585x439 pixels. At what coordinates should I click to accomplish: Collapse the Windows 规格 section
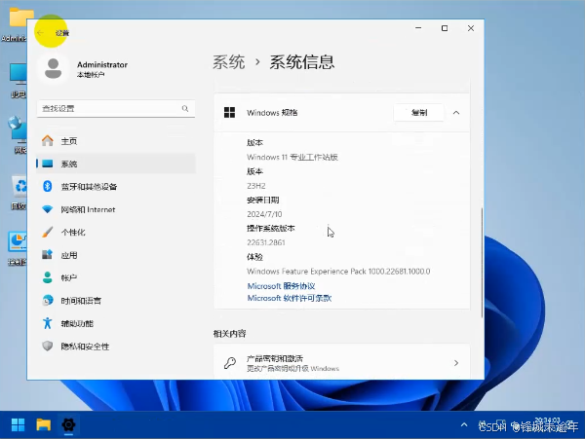pyautogui.click(x=456, y=113)
